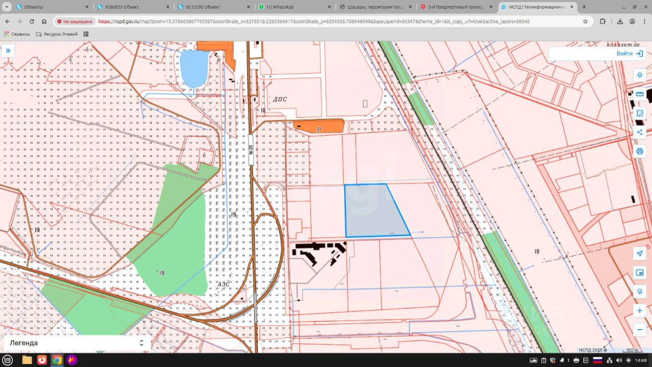Open the map point identify tool
Image resolution: width=652 pixels, height=367 pixels.
coord(640,292)
